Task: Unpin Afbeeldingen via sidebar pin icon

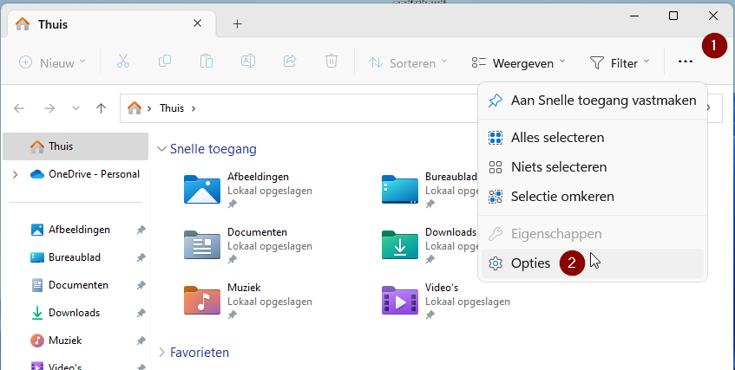Action: [141, 230]
